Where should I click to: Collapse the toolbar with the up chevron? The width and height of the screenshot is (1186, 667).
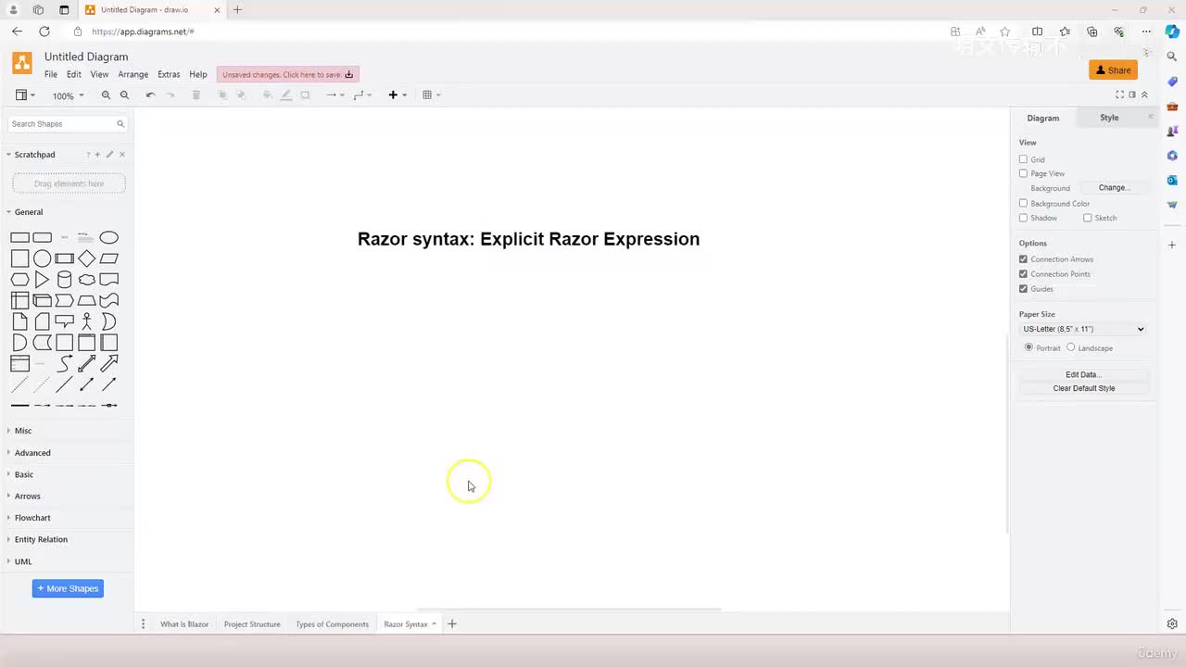click(1144, 94)
